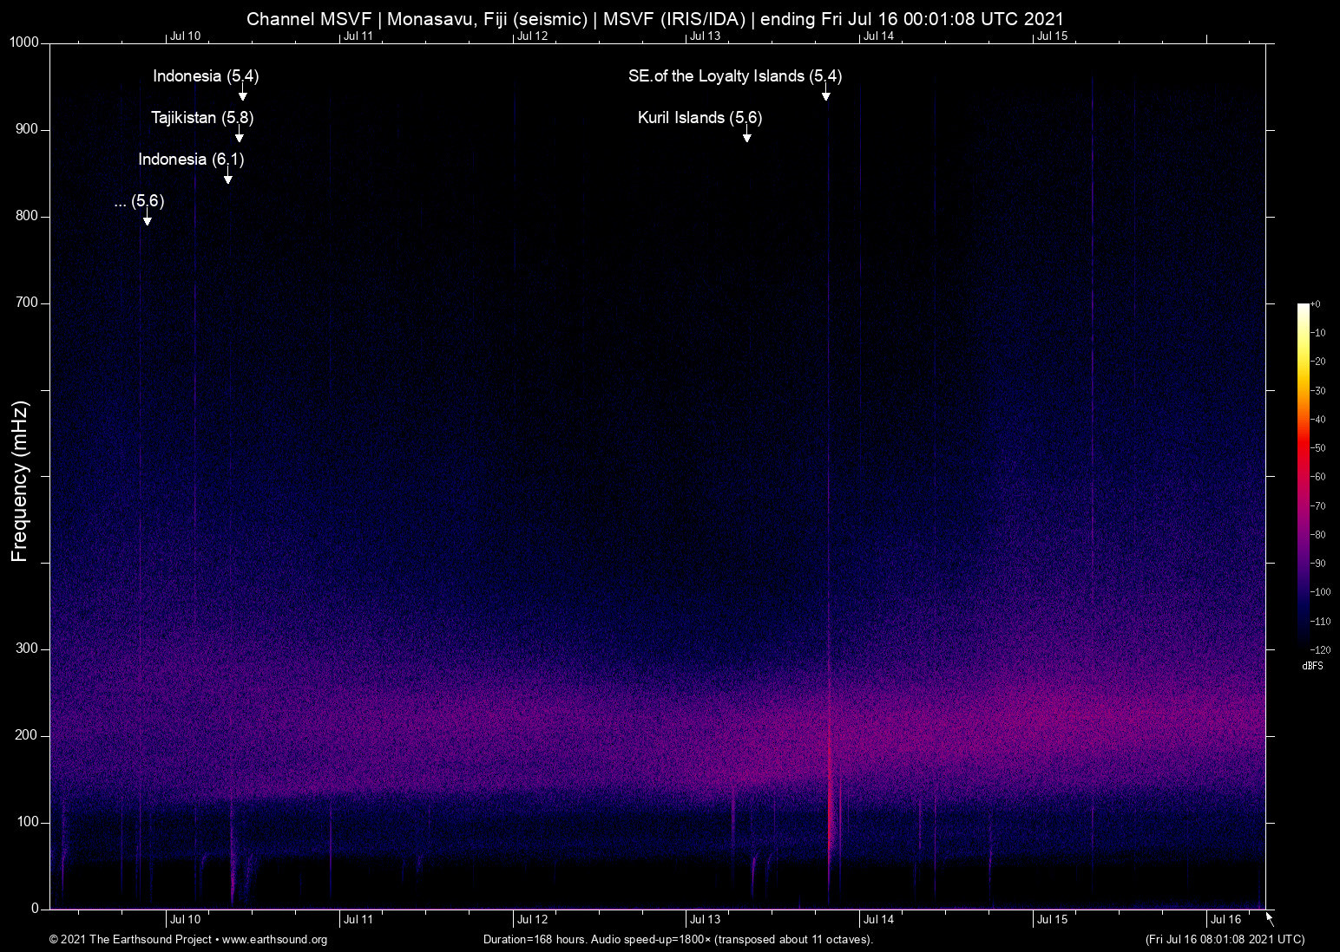This screenshot has height=952, width=1340.
Task: Click the arrow marker below Indonesia (5.4)
Action: [x=243, y=93]
